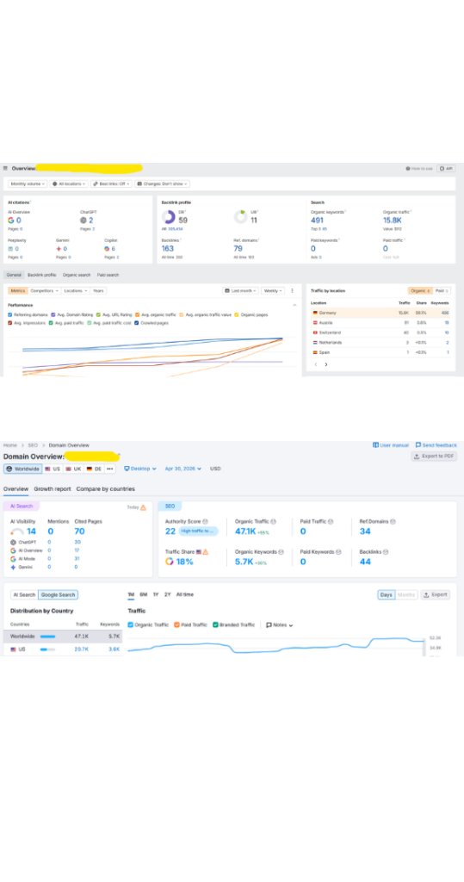Open the Apr 30, 2026 date picker
The width and height of the screenshot is (464, 882).
[183, 469]
